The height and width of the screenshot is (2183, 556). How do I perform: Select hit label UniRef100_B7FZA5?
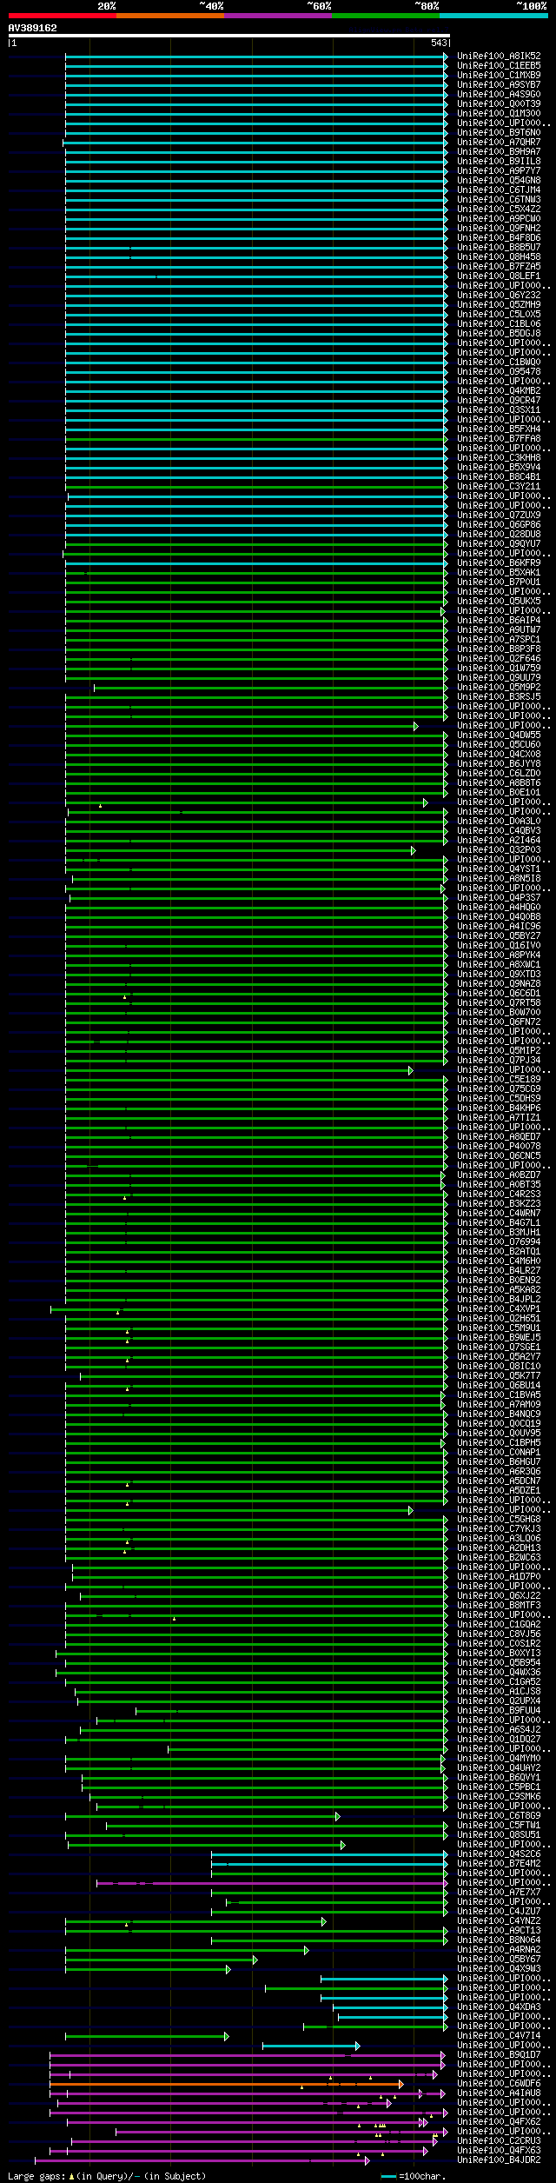pos(499,266)
